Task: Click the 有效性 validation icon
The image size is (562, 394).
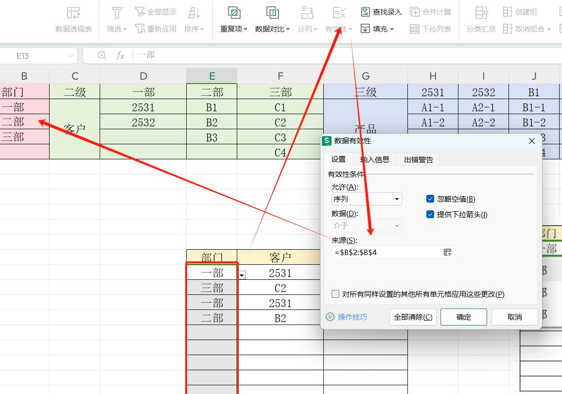Action: [x=339, y=13]
